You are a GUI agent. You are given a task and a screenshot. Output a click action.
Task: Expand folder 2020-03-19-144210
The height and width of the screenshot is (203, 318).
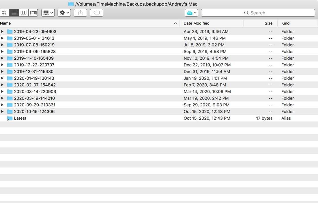2,98
